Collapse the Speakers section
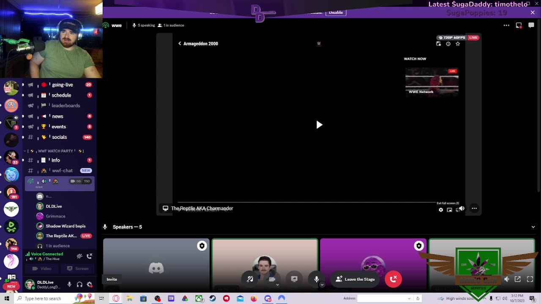 533,227
